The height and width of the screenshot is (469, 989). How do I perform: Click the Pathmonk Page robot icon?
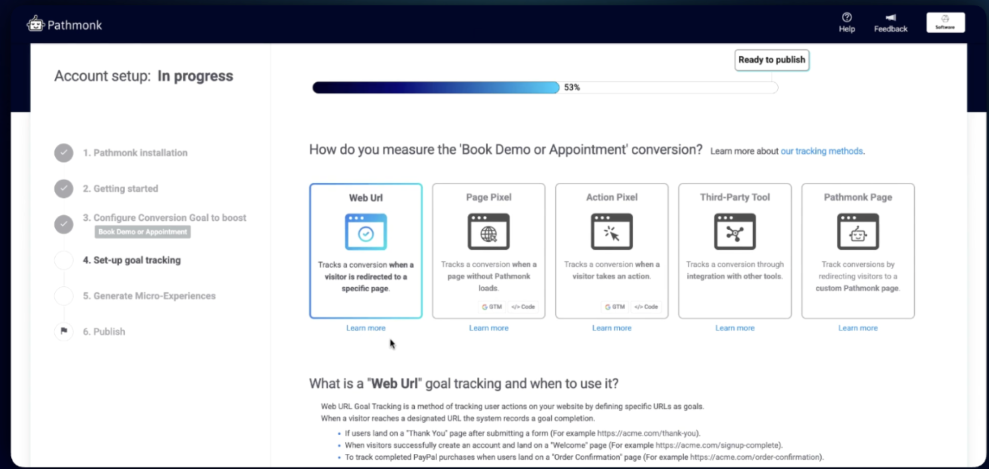(x=858, y=232)
